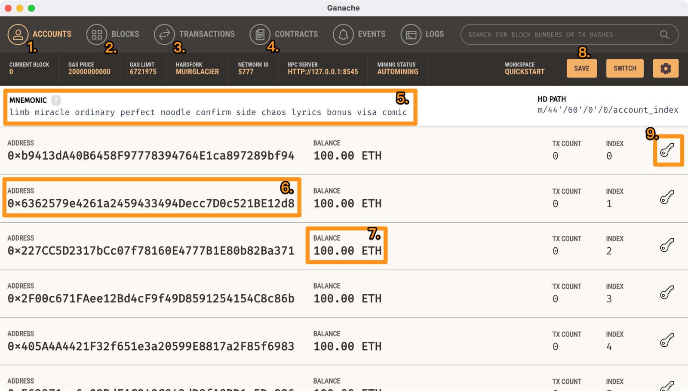The image size is (688, 391).
Task: Open settings with the gear icon
Action: pyautogui.click(x=665, y=68)
